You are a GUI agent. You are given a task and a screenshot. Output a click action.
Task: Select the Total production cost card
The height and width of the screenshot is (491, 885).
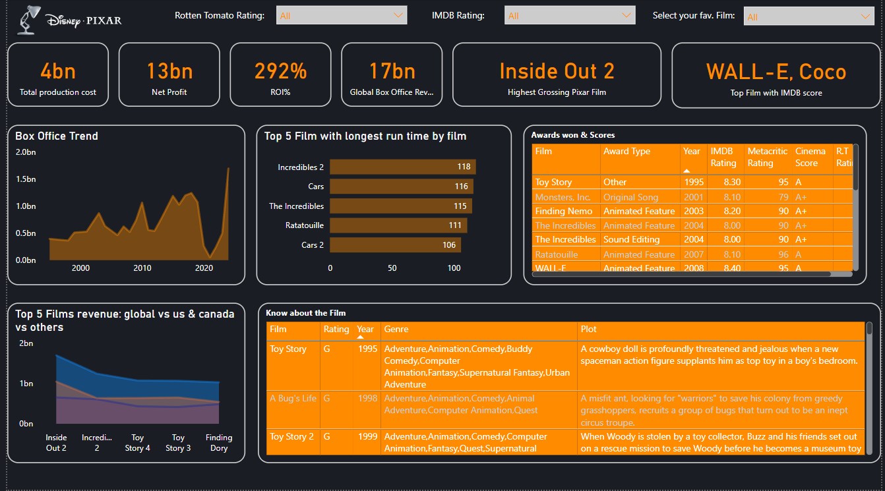58,74
